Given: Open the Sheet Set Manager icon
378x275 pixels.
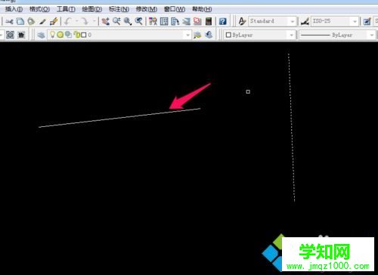Looking at the screenshot, I should point(186,21).
